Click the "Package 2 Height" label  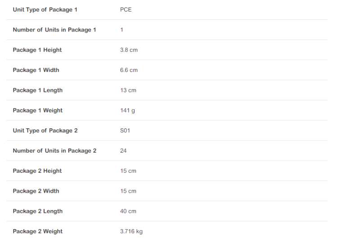pos(37,171)
